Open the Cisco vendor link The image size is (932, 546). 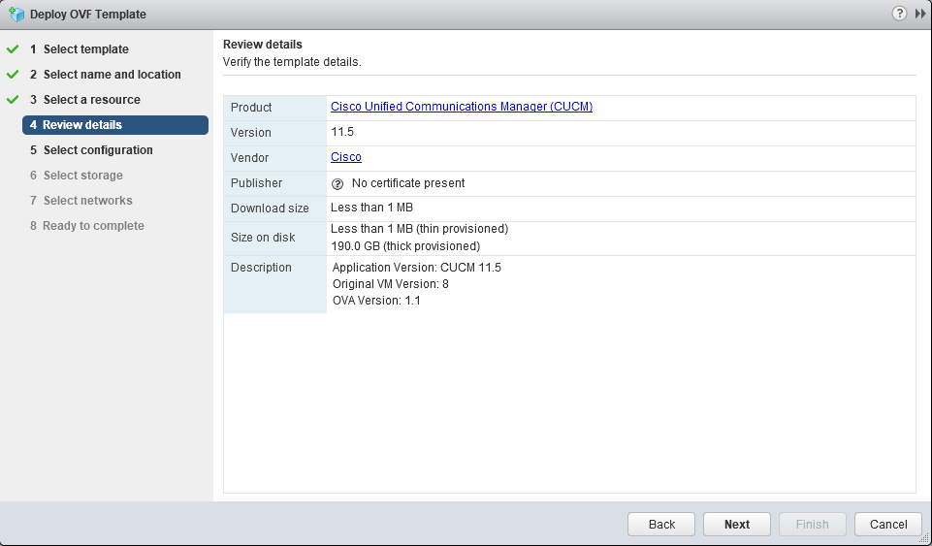[346, 157]
